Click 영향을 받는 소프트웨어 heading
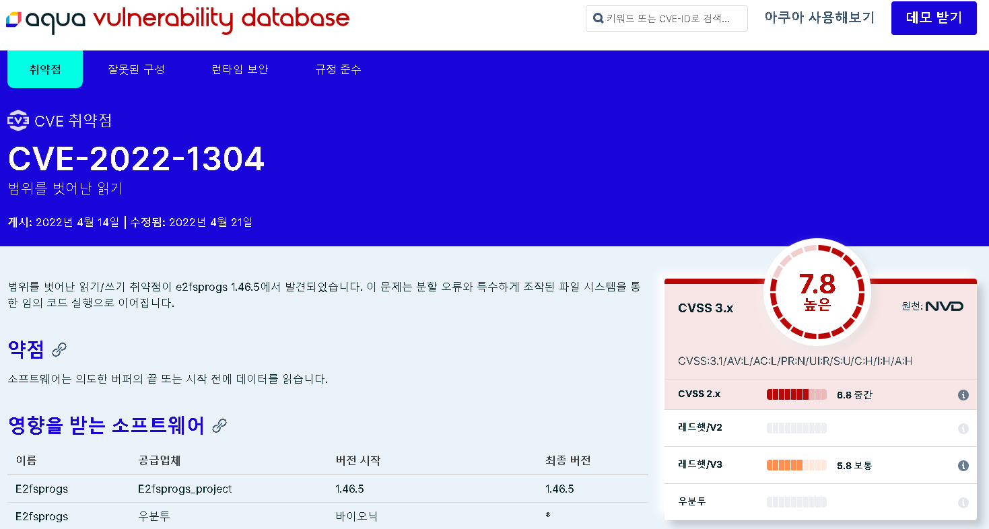 (x=106, y=425)
